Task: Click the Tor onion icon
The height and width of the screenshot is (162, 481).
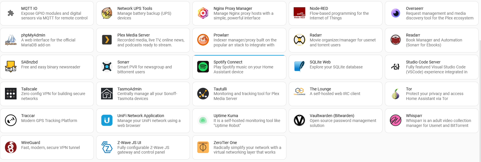Action: tap(395, 94)
